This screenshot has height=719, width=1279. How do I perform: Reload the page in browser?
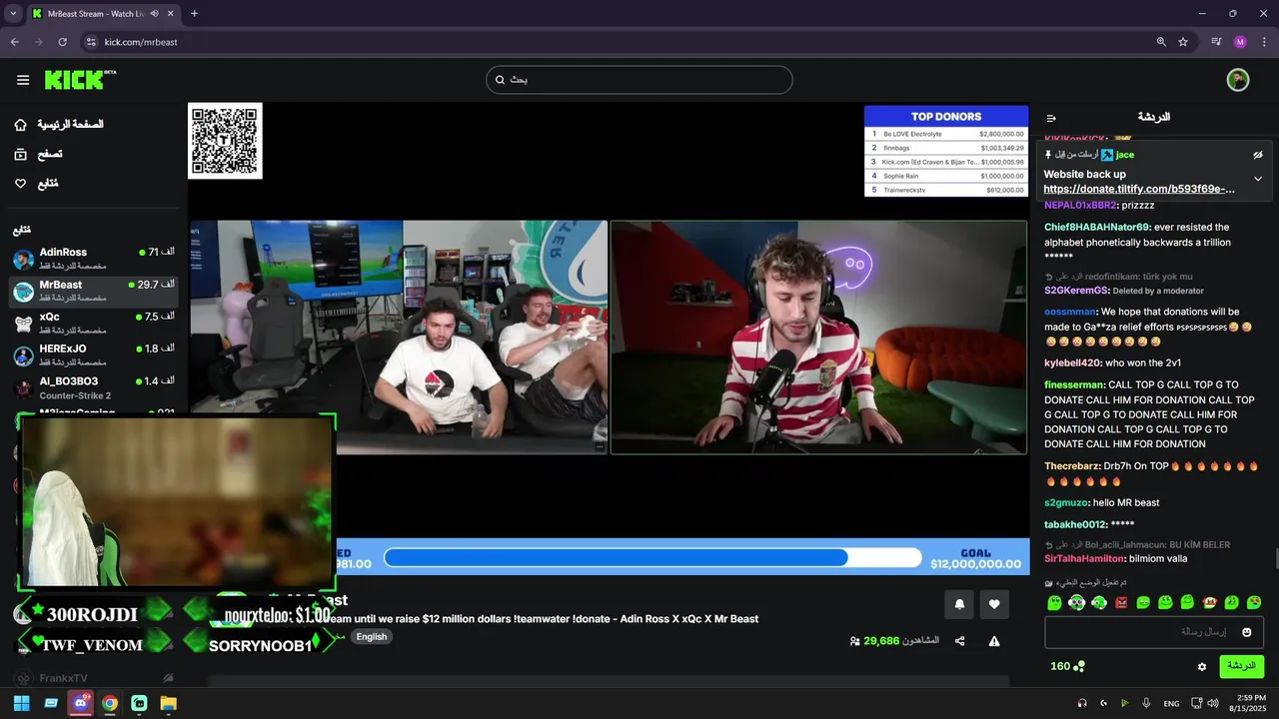coord(62,42)
